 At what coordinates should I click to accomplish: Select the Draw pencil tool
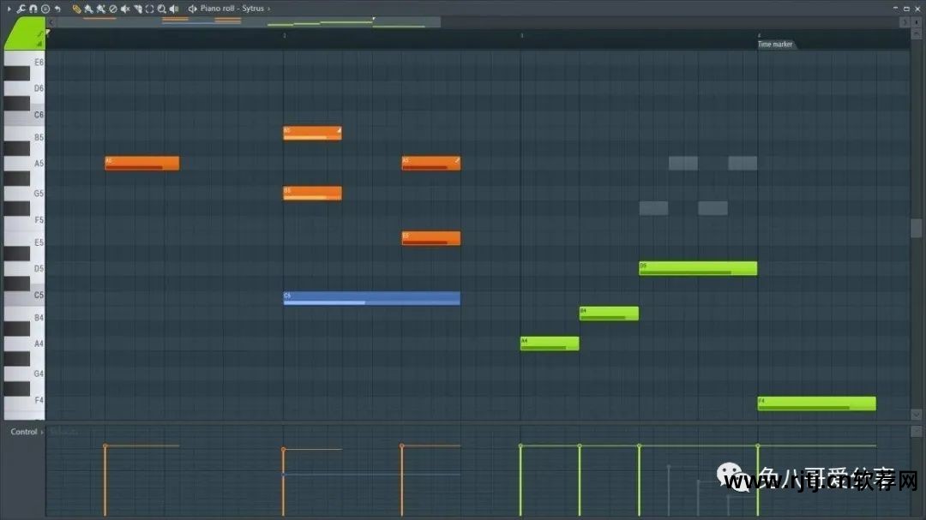click(x=76, y=9)
